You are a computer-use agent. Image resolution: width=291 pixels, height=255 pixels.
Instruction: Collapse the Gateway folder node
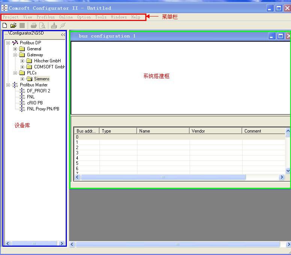pos(15,55)
